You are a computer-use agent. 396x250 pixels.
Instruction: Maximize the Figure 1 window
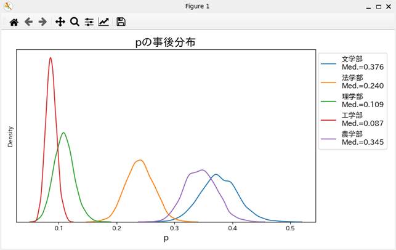click(378, 6)
